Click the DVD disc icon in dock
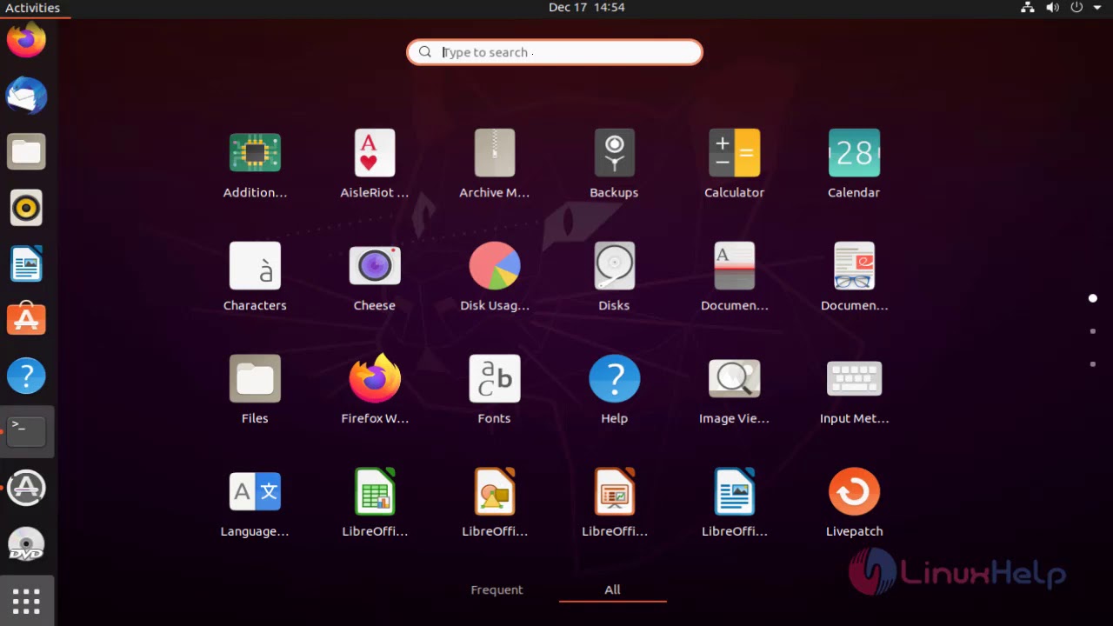The image size is (1113, 626). (x=26, y=544)
